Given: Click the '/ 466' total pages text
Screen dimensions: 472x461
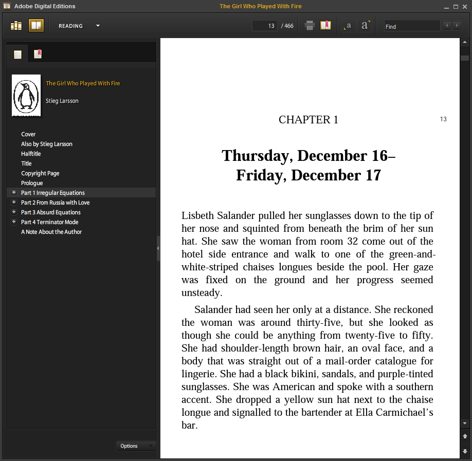Looking at the screenshot, I should tap(287, 26).
